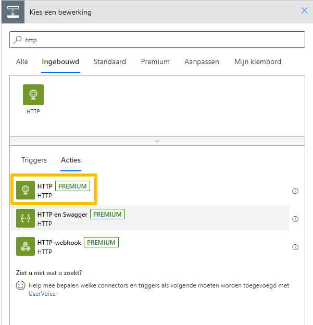313x325 pixels.
Task: Click the operation header icon
Action: pos(13,12)
